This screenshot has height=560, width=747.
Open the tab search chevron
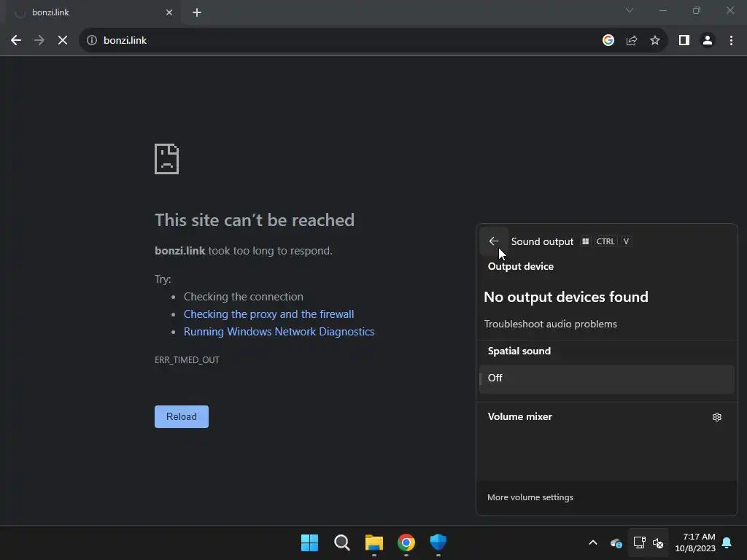click(x=630, y=10)
